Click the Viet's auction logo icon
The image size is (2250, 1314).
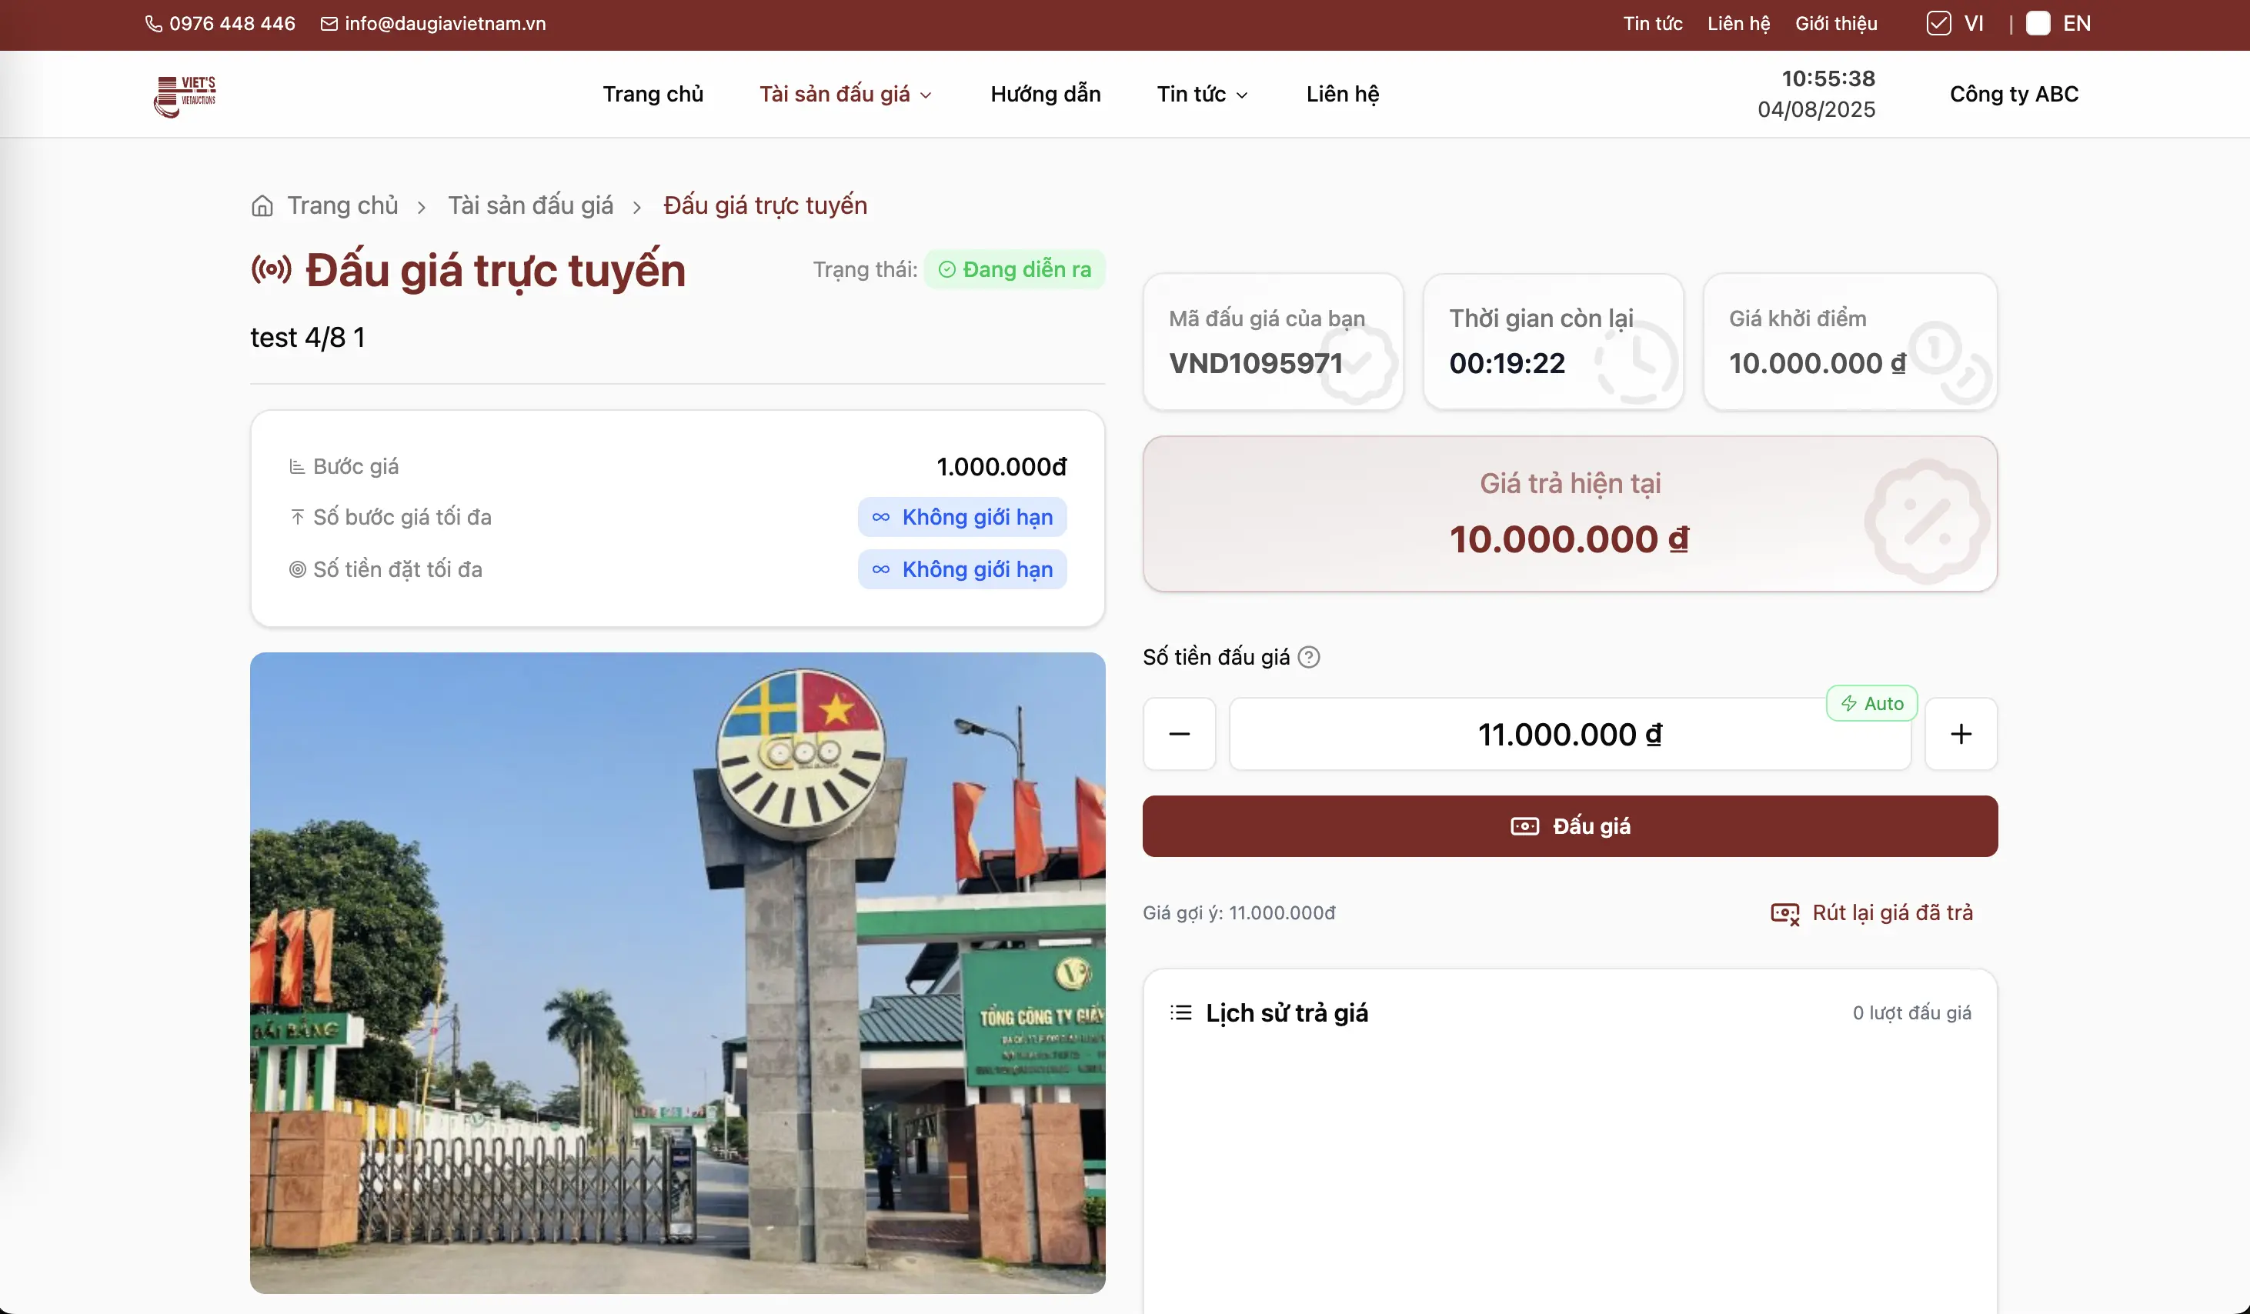point(185,95)
